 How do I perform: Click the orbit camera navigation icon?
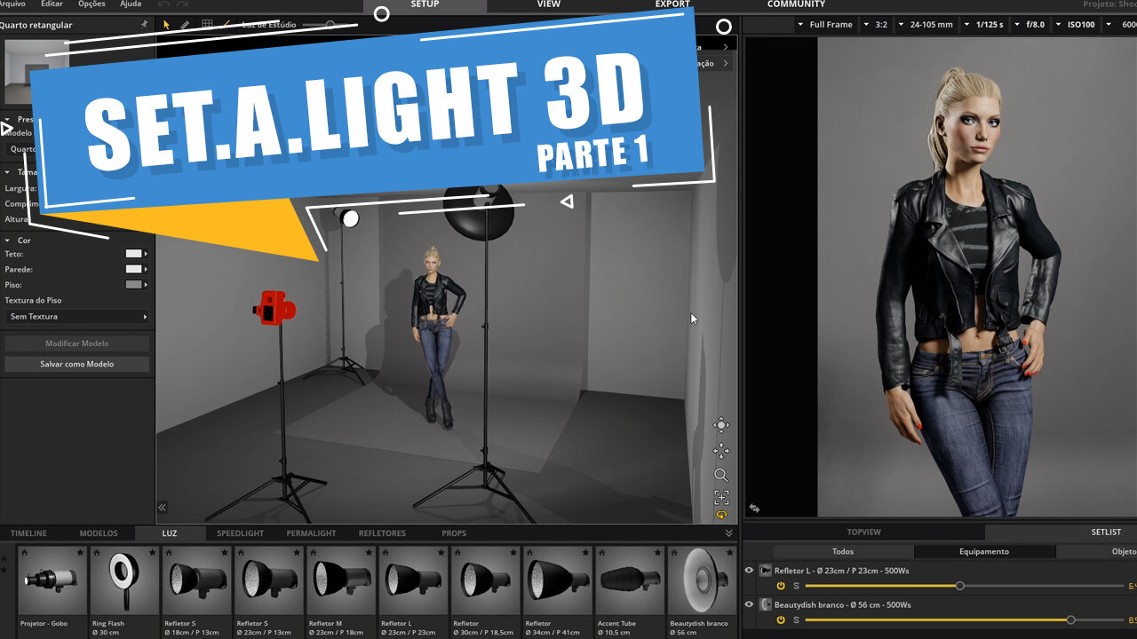tap(721, 425)
